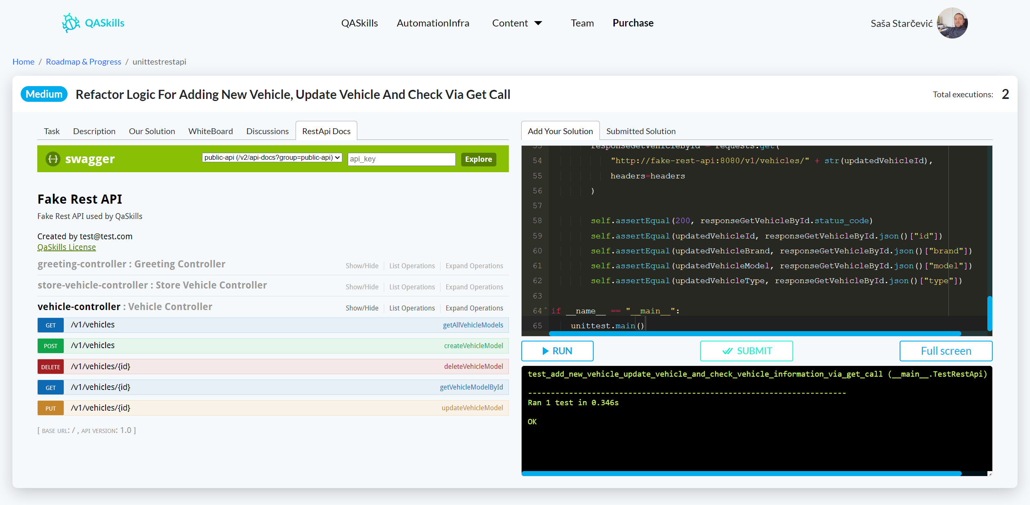Click the QASkills bug logo icon

point(71,23)
